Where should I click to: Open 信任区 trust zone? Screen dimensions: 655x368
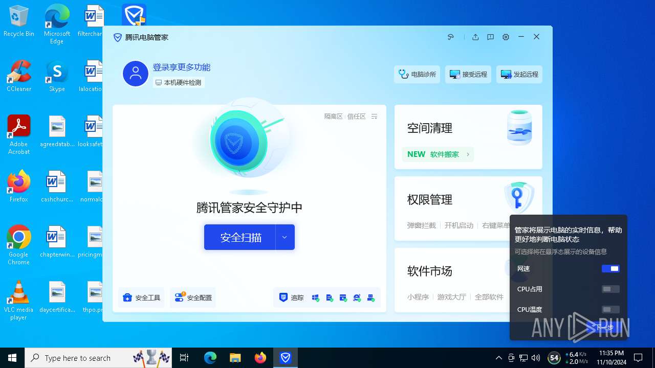357,117
